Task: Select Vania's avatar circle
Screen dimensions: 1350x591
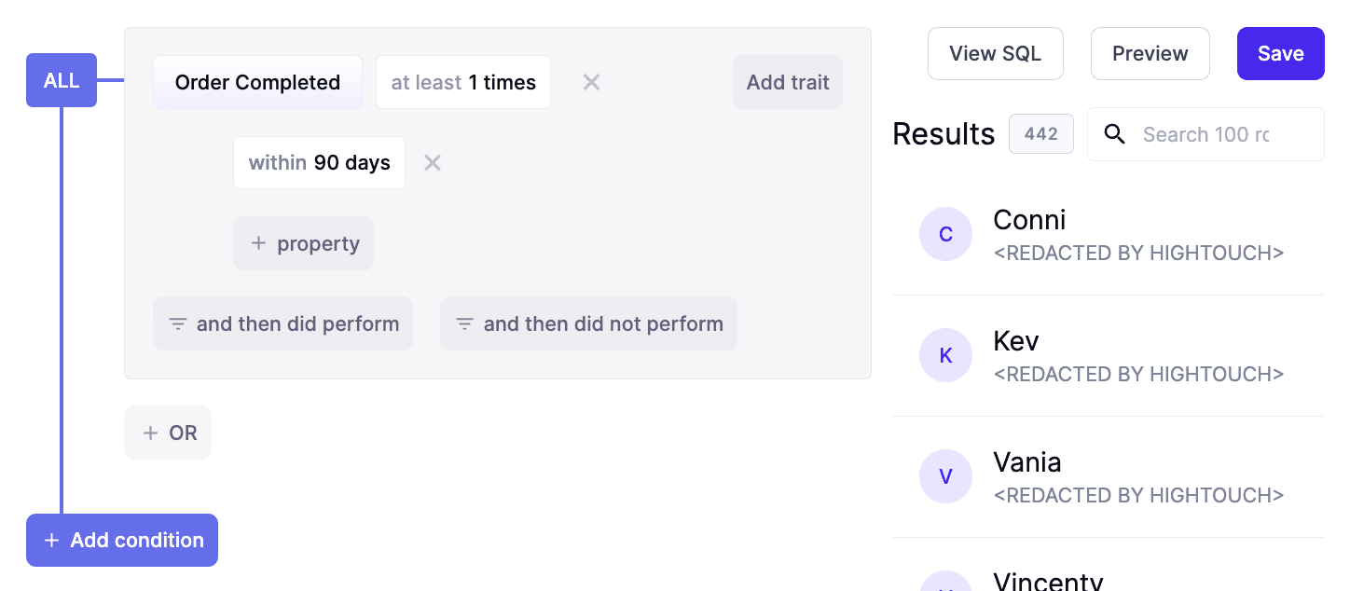Action: (945, 476)
